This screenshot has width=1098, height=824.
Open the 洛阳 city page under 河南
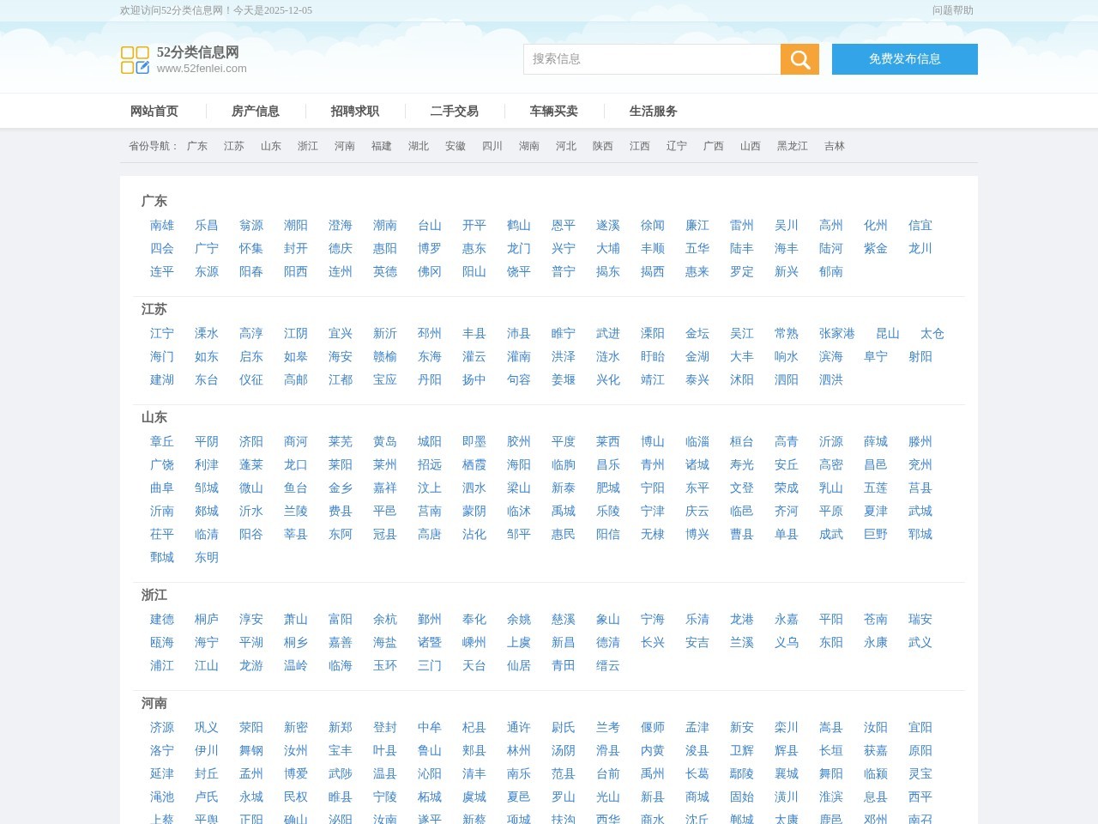pyautogui.click(x=162, y=750)
